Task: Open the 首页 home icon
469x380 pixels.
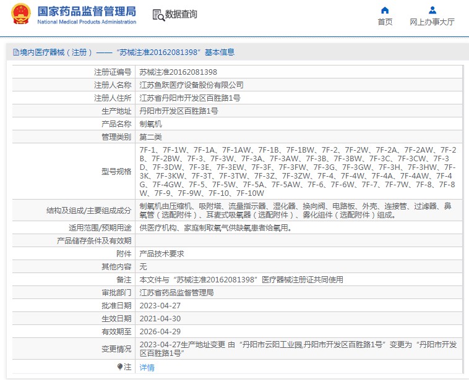Action: 385,11
